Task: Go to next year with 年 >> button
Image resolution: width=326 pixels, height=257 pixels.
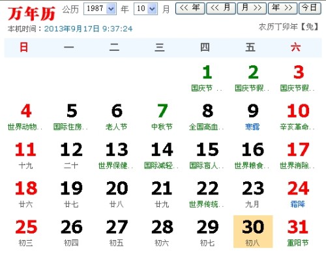Action: point(282,8)
